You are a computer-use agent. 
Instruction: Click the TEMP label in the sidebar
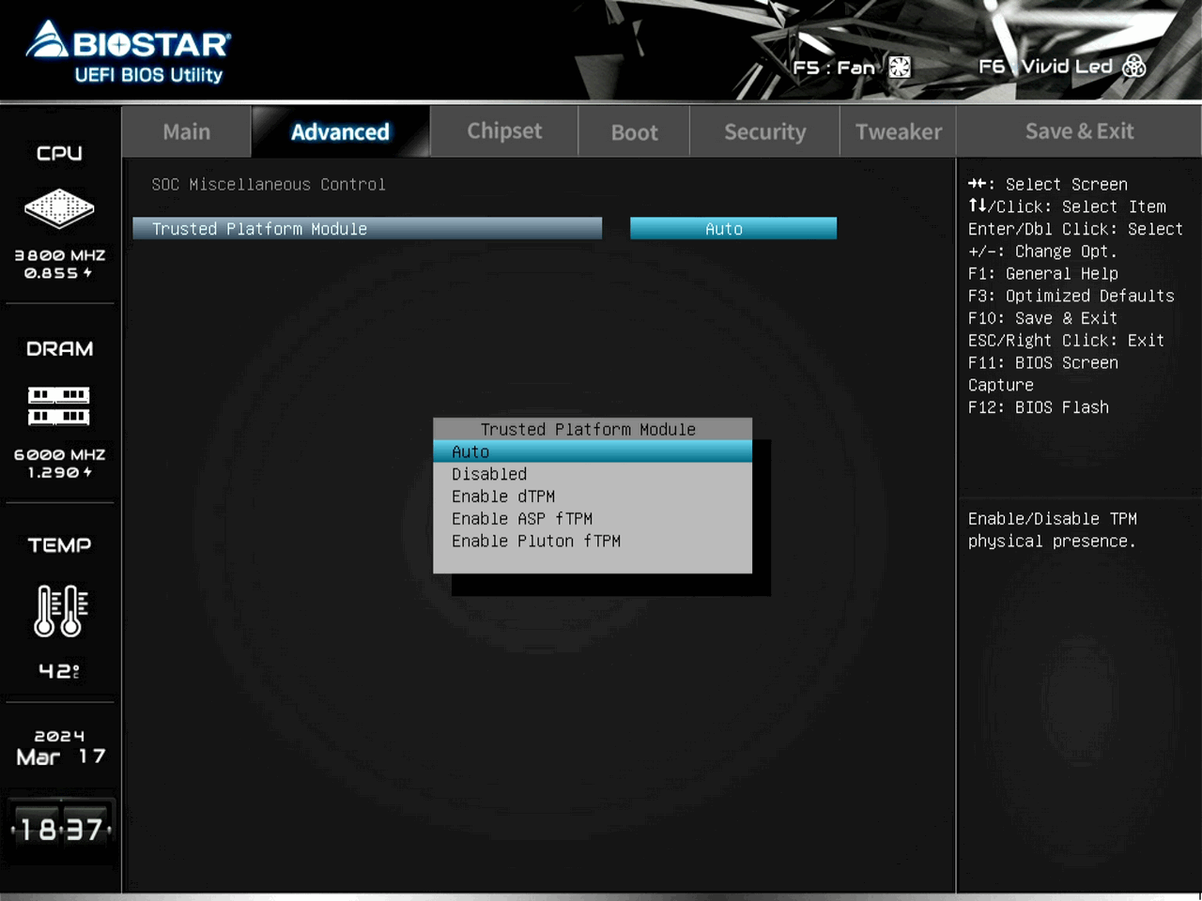point(59,545)
